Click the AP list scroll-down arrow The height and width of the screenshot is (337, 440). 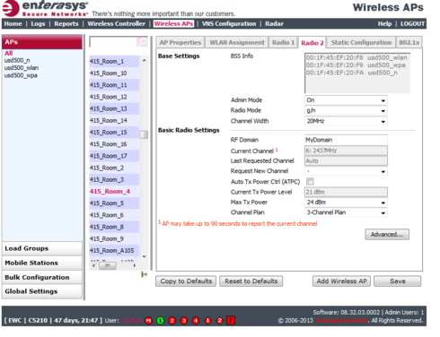[145, 256]
